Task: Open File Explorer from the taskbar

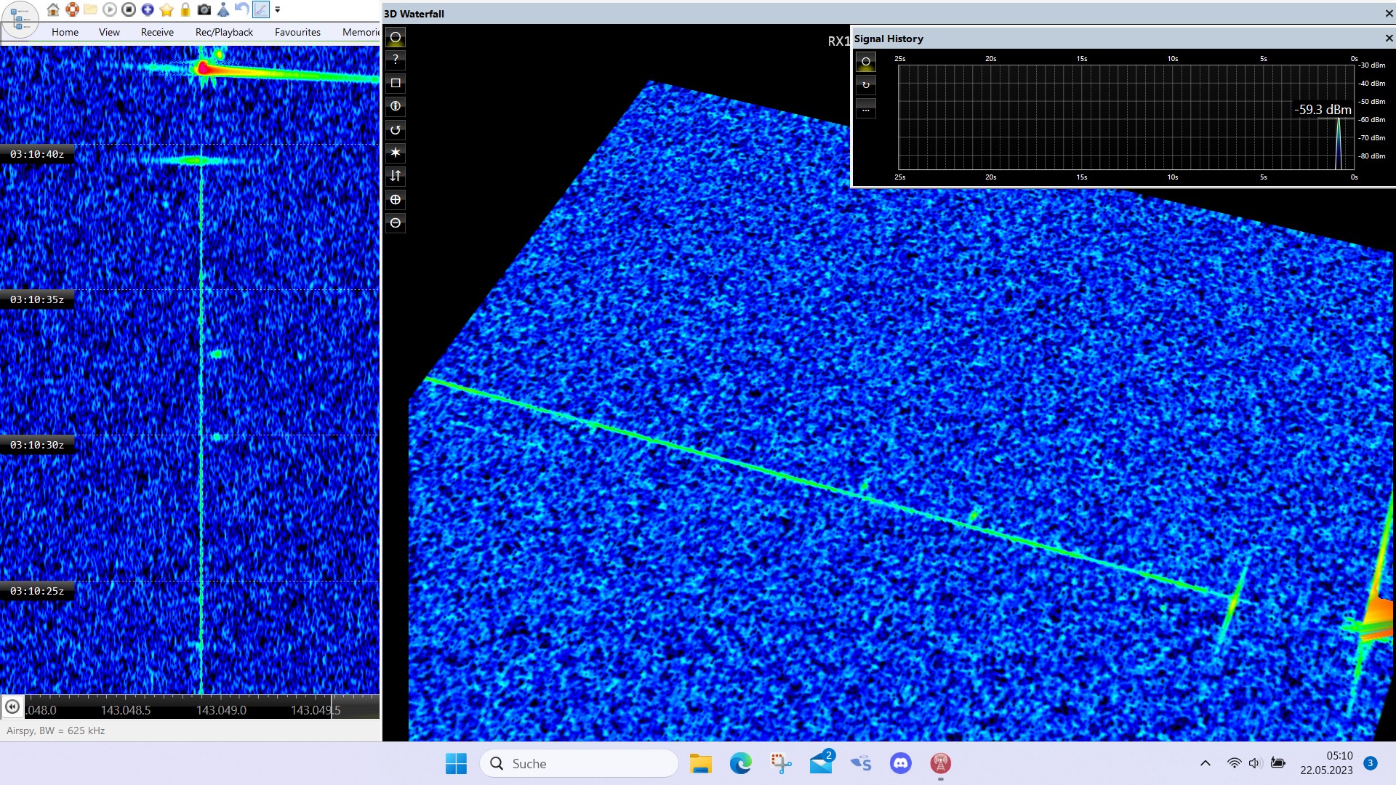Action: [x=700, y=763]
